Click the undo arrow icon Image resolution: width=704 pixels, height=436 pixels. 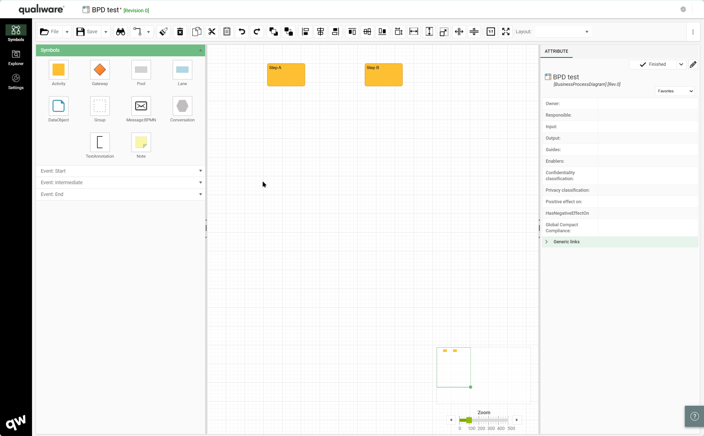(242, 32)
